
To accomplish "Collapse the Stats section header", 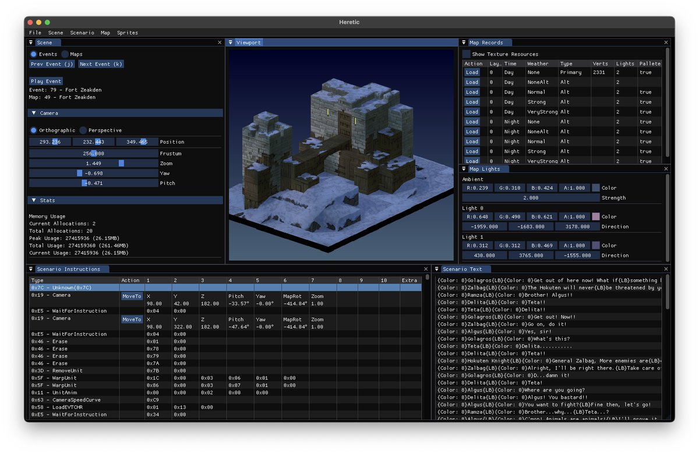I will pyautogui.click(x=125, y=200).
